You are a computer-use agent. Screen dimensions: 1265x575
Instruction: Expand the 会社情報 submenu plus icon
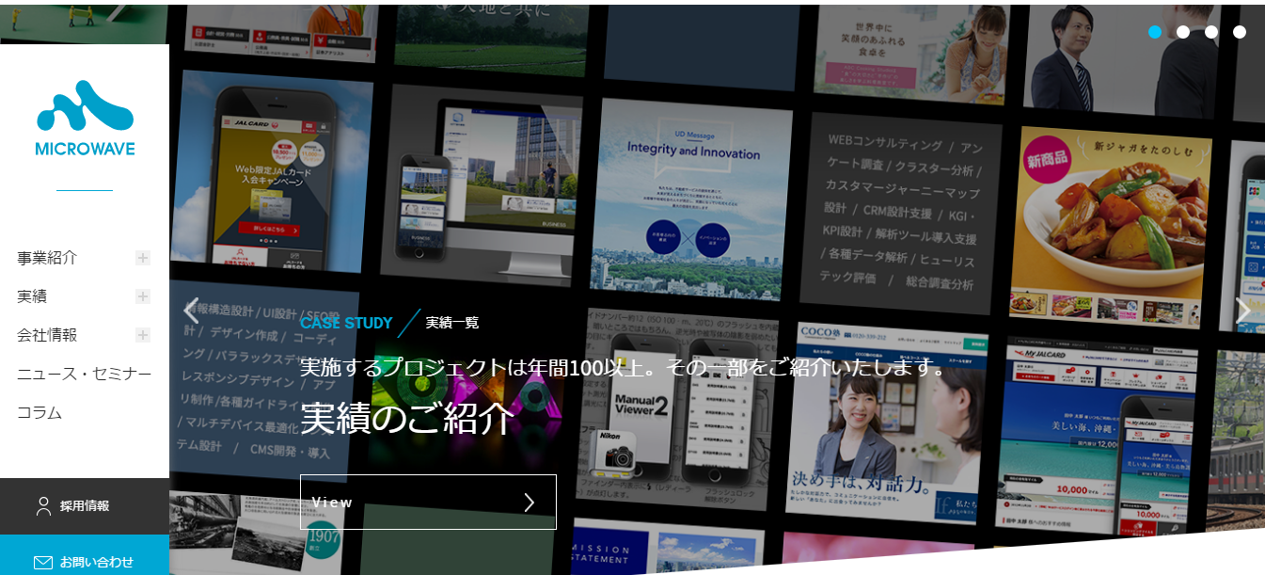point(143,335)
